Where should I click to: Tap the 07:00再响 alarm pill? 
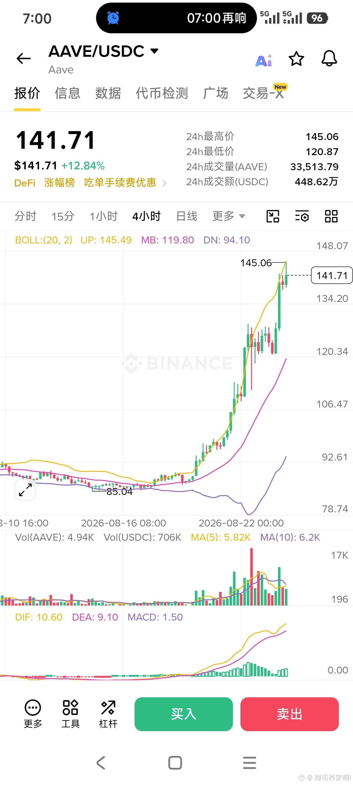[176, 18]
